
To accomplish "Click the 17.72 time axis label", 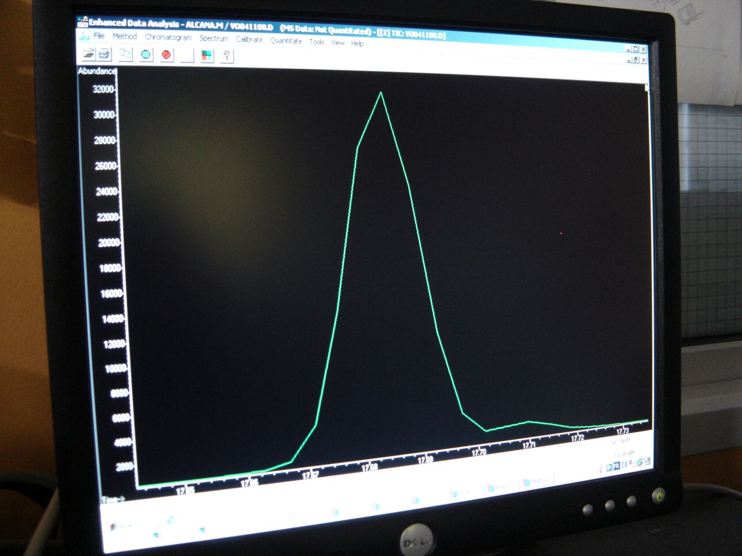I will point(577,438).
